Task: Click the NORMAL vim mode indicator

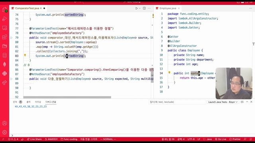Action: point(108,139)
